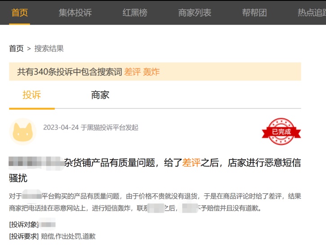Image resolution: width=326 pixels, height=251 pixels.
Task: Open the 热点追踪 navigation item
Action: tap(312, 13)
